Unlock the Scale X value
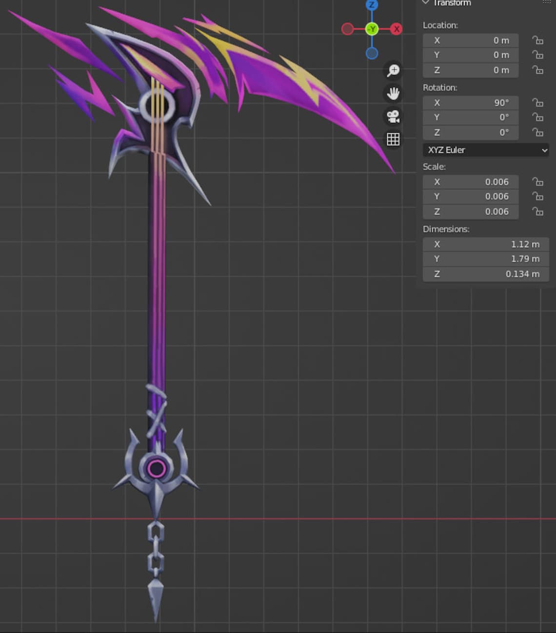The height and width of the screenshot is (633, 556). point(538,182)
